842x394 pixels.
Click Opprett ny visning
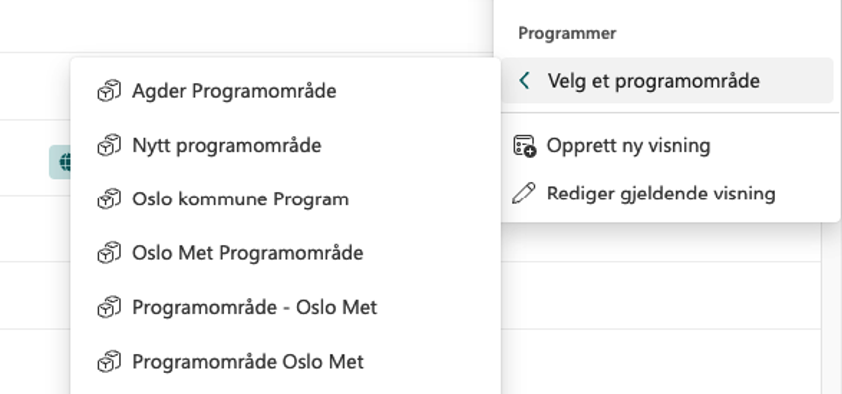coord(628,146)
